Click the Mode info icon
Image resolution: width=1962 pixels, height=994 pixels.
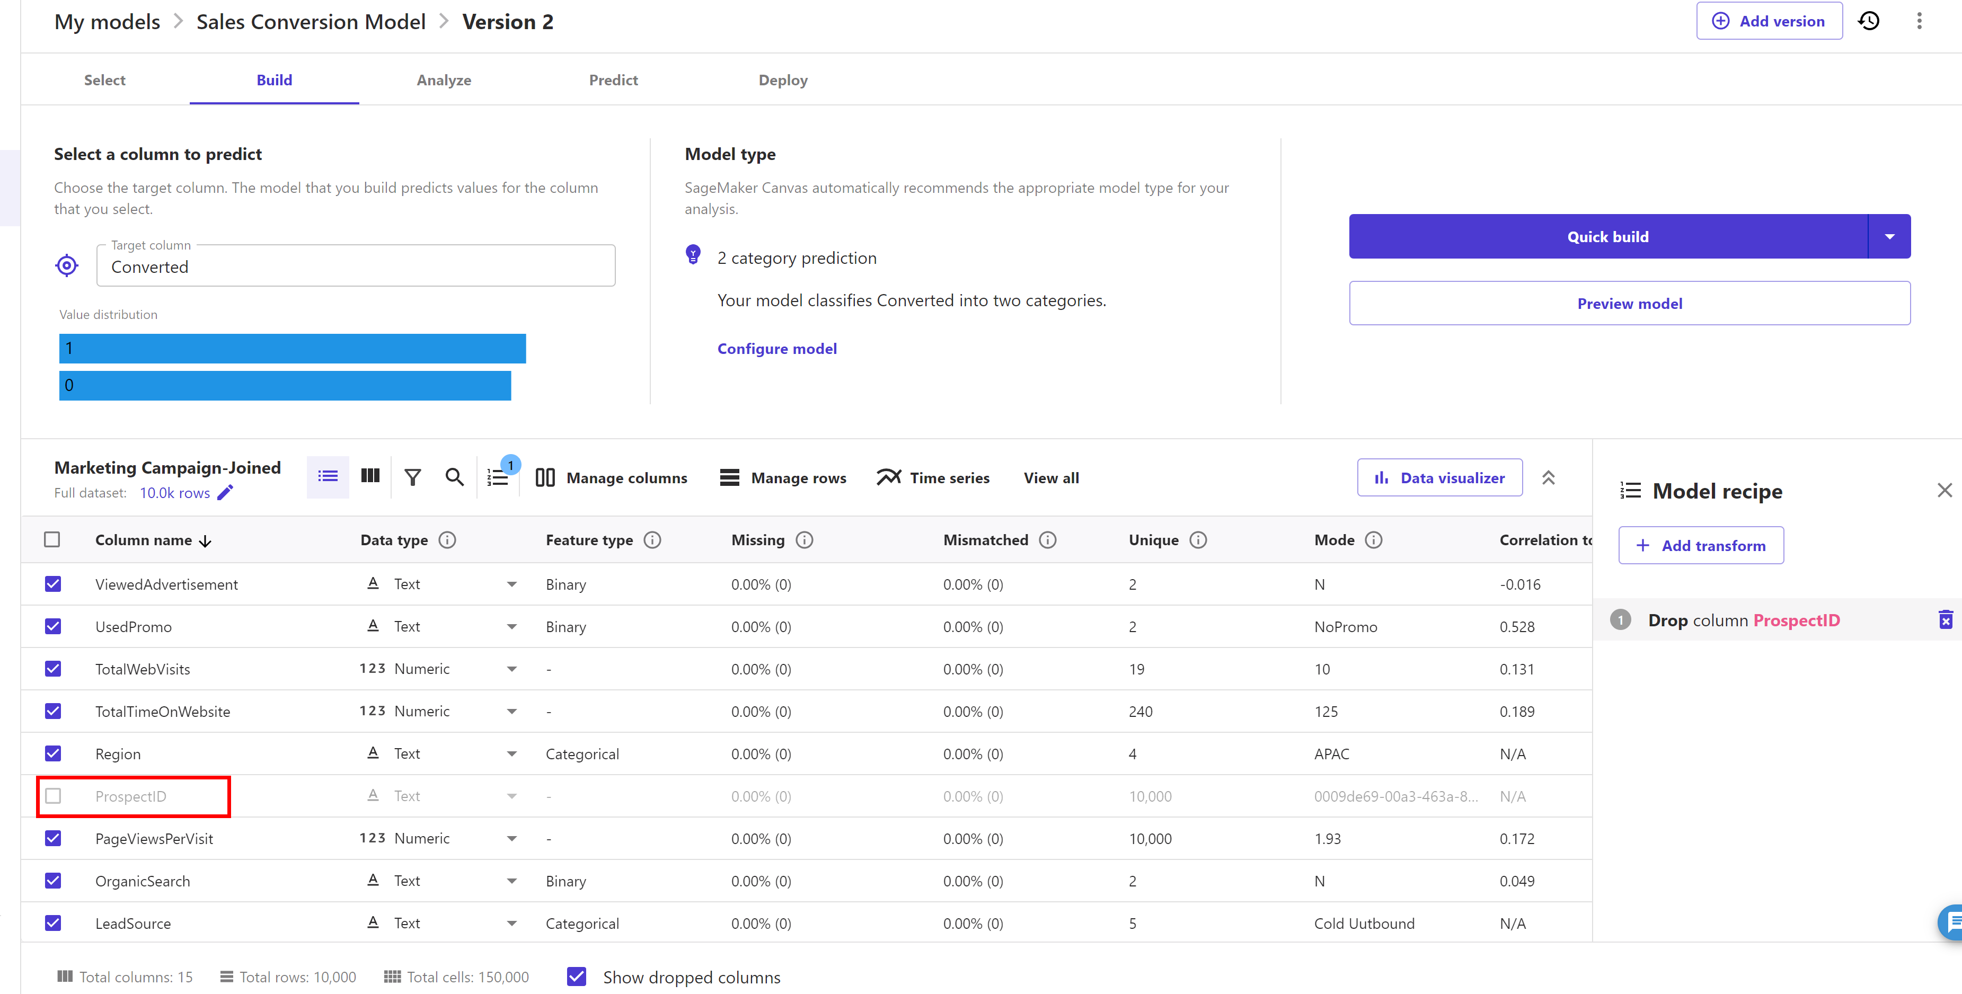tap(1373, 540)
